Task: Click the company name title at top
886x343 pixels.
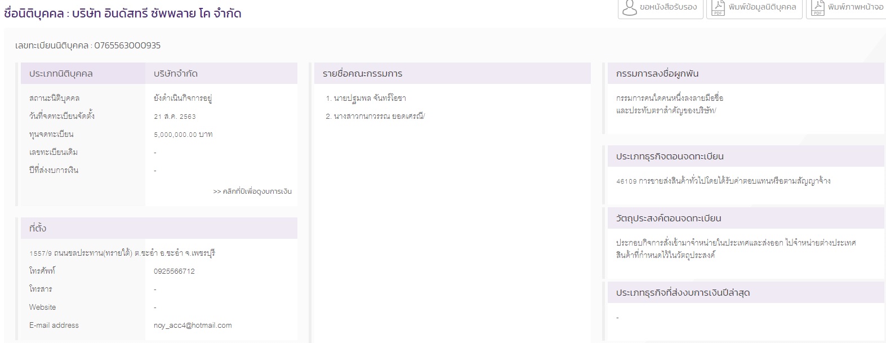Action: (123, 14)
